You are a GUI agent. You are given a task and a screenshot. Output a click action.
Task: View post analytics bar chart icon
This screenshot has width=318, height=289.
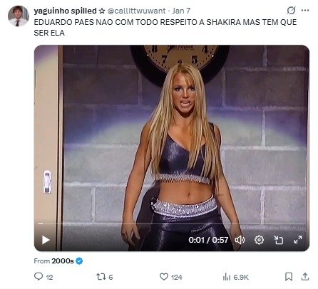227,277
